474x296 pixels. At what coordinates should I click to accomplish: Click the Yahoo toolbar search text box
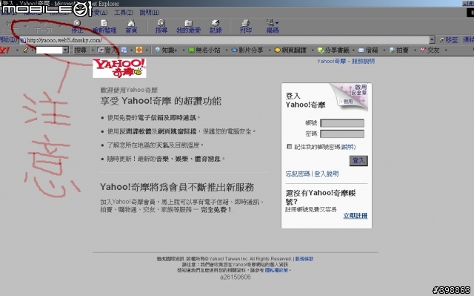coord(50,50)
